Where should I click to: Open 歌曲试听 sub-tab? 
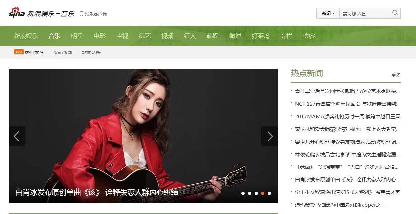[91, 53]
